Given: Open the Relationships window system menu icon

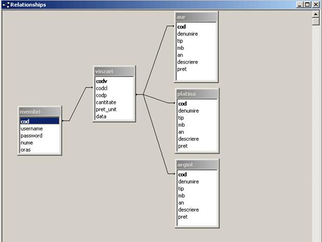Looking at the screenshot, I should pyautogui.click(x=5, y=5).
